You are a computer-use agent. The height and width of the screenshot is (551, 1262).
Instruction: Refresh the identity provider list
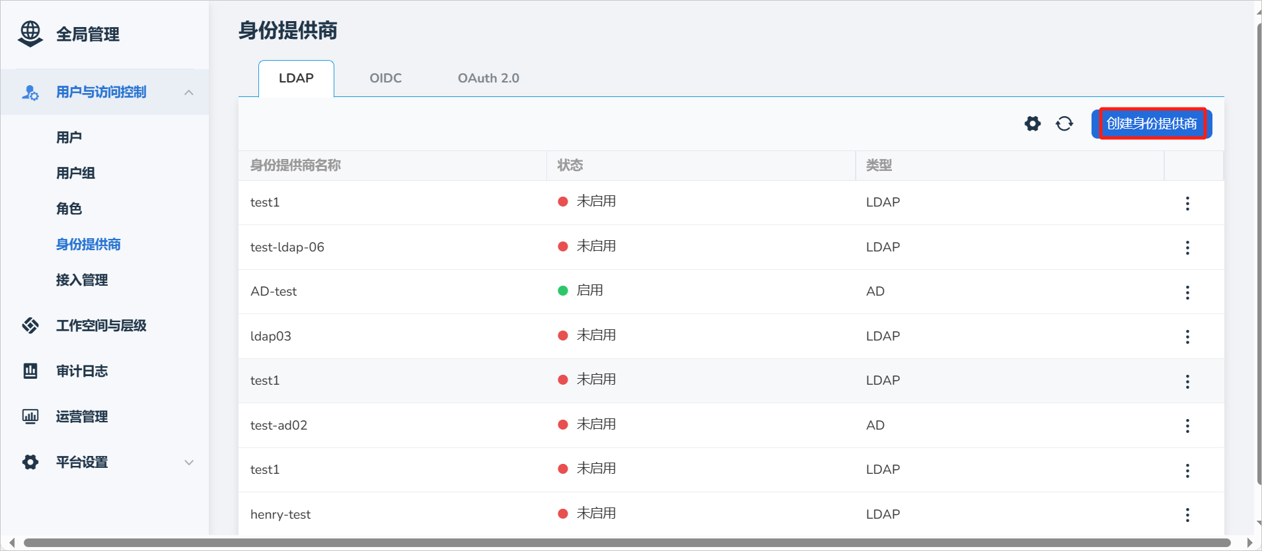point(1064,123)
